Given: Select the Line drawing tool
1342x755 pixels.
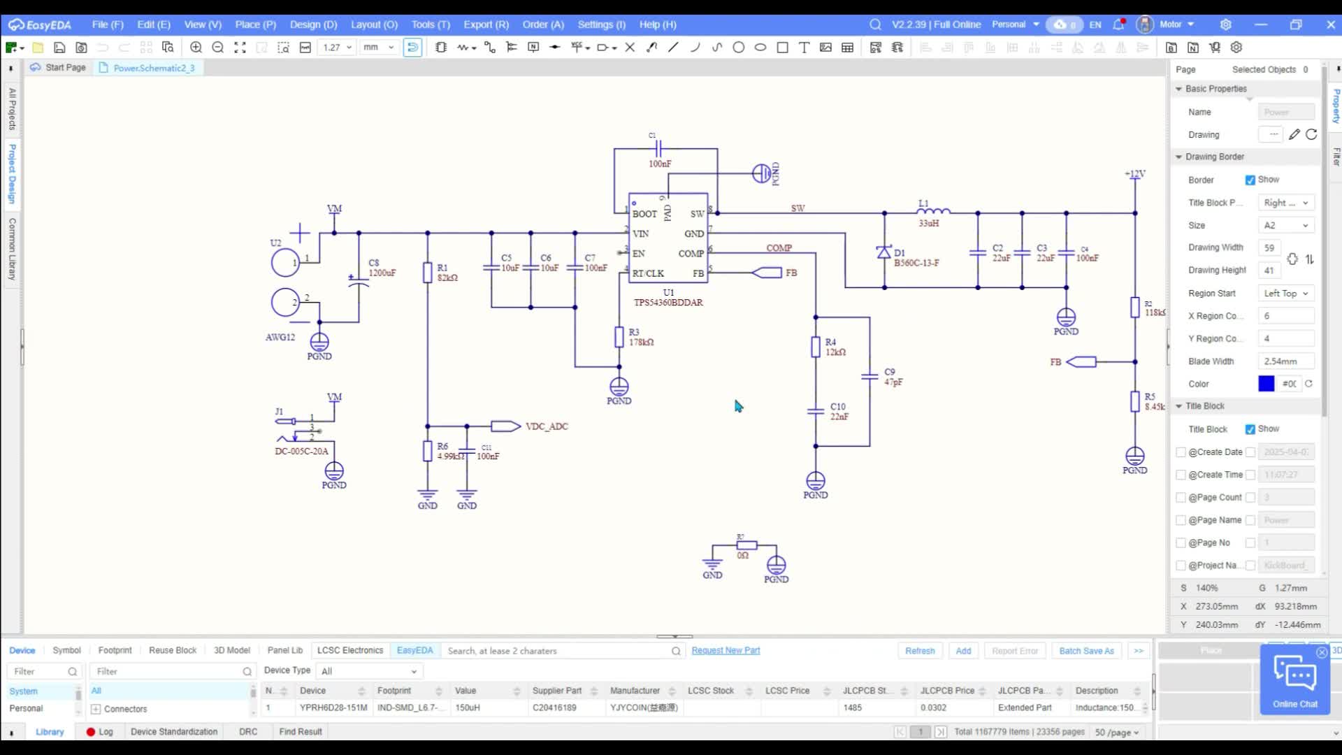Looking at the screenshot, I should [673, 48].
